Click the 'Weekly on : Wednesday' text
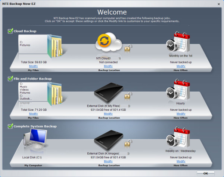Screen dimensions: 224x177 coord(180,151)
